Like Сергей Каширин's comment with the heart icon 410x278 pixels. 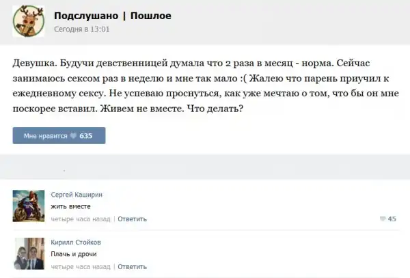[x=382, y=219]
